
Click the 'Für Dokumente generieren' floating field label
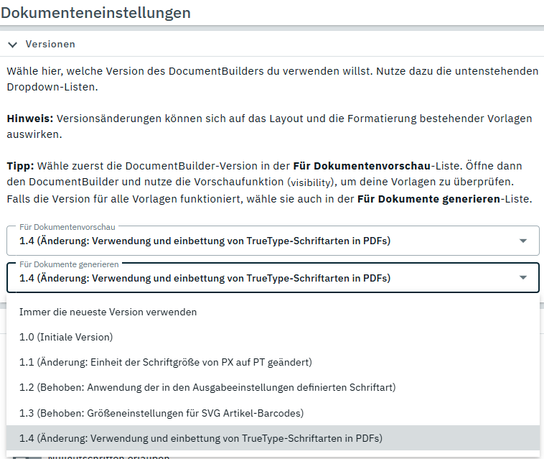[x=69, y=264]
